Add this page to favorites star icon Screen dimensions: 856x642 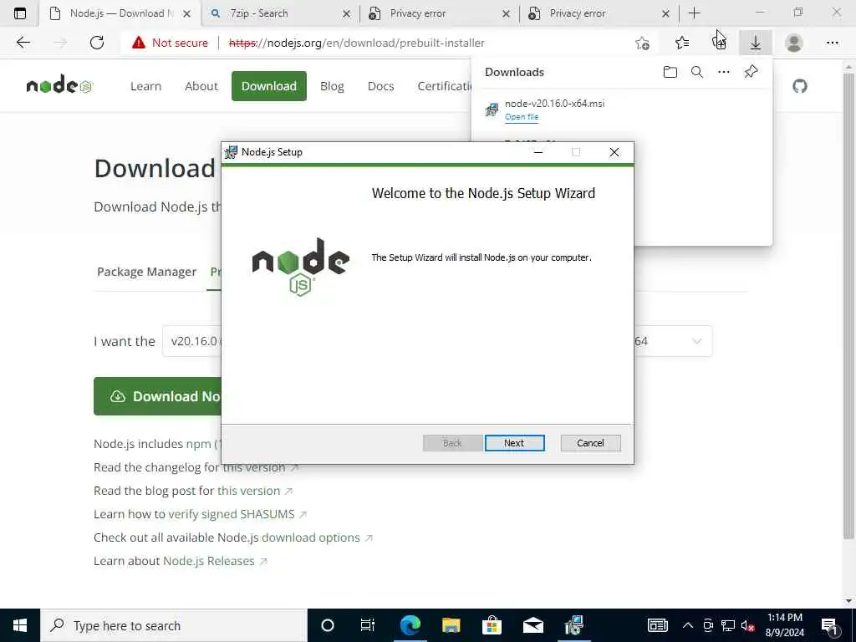pos(643,43)
